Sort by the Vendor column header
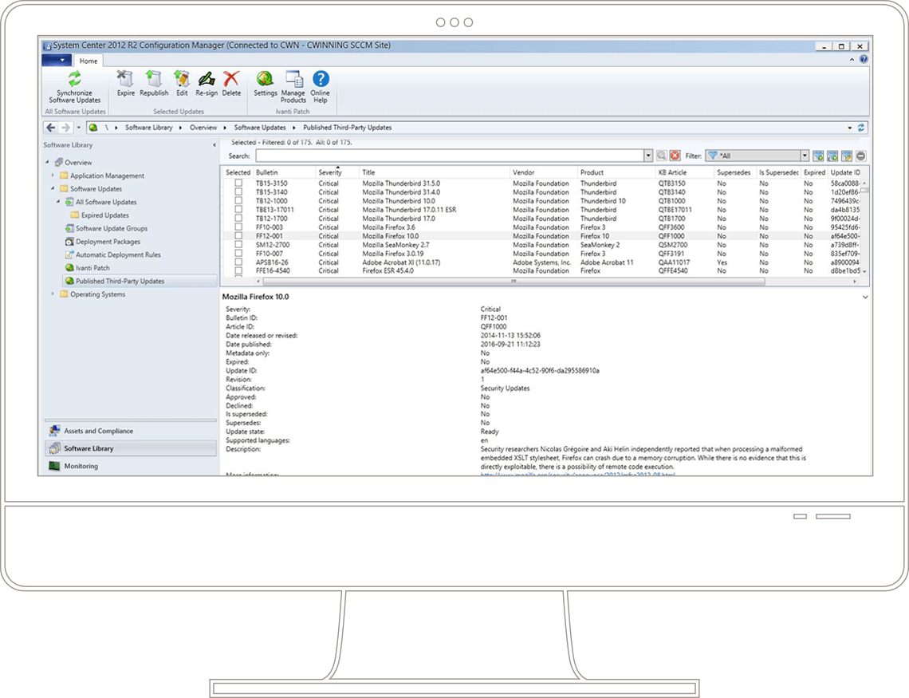 point(544,172)
